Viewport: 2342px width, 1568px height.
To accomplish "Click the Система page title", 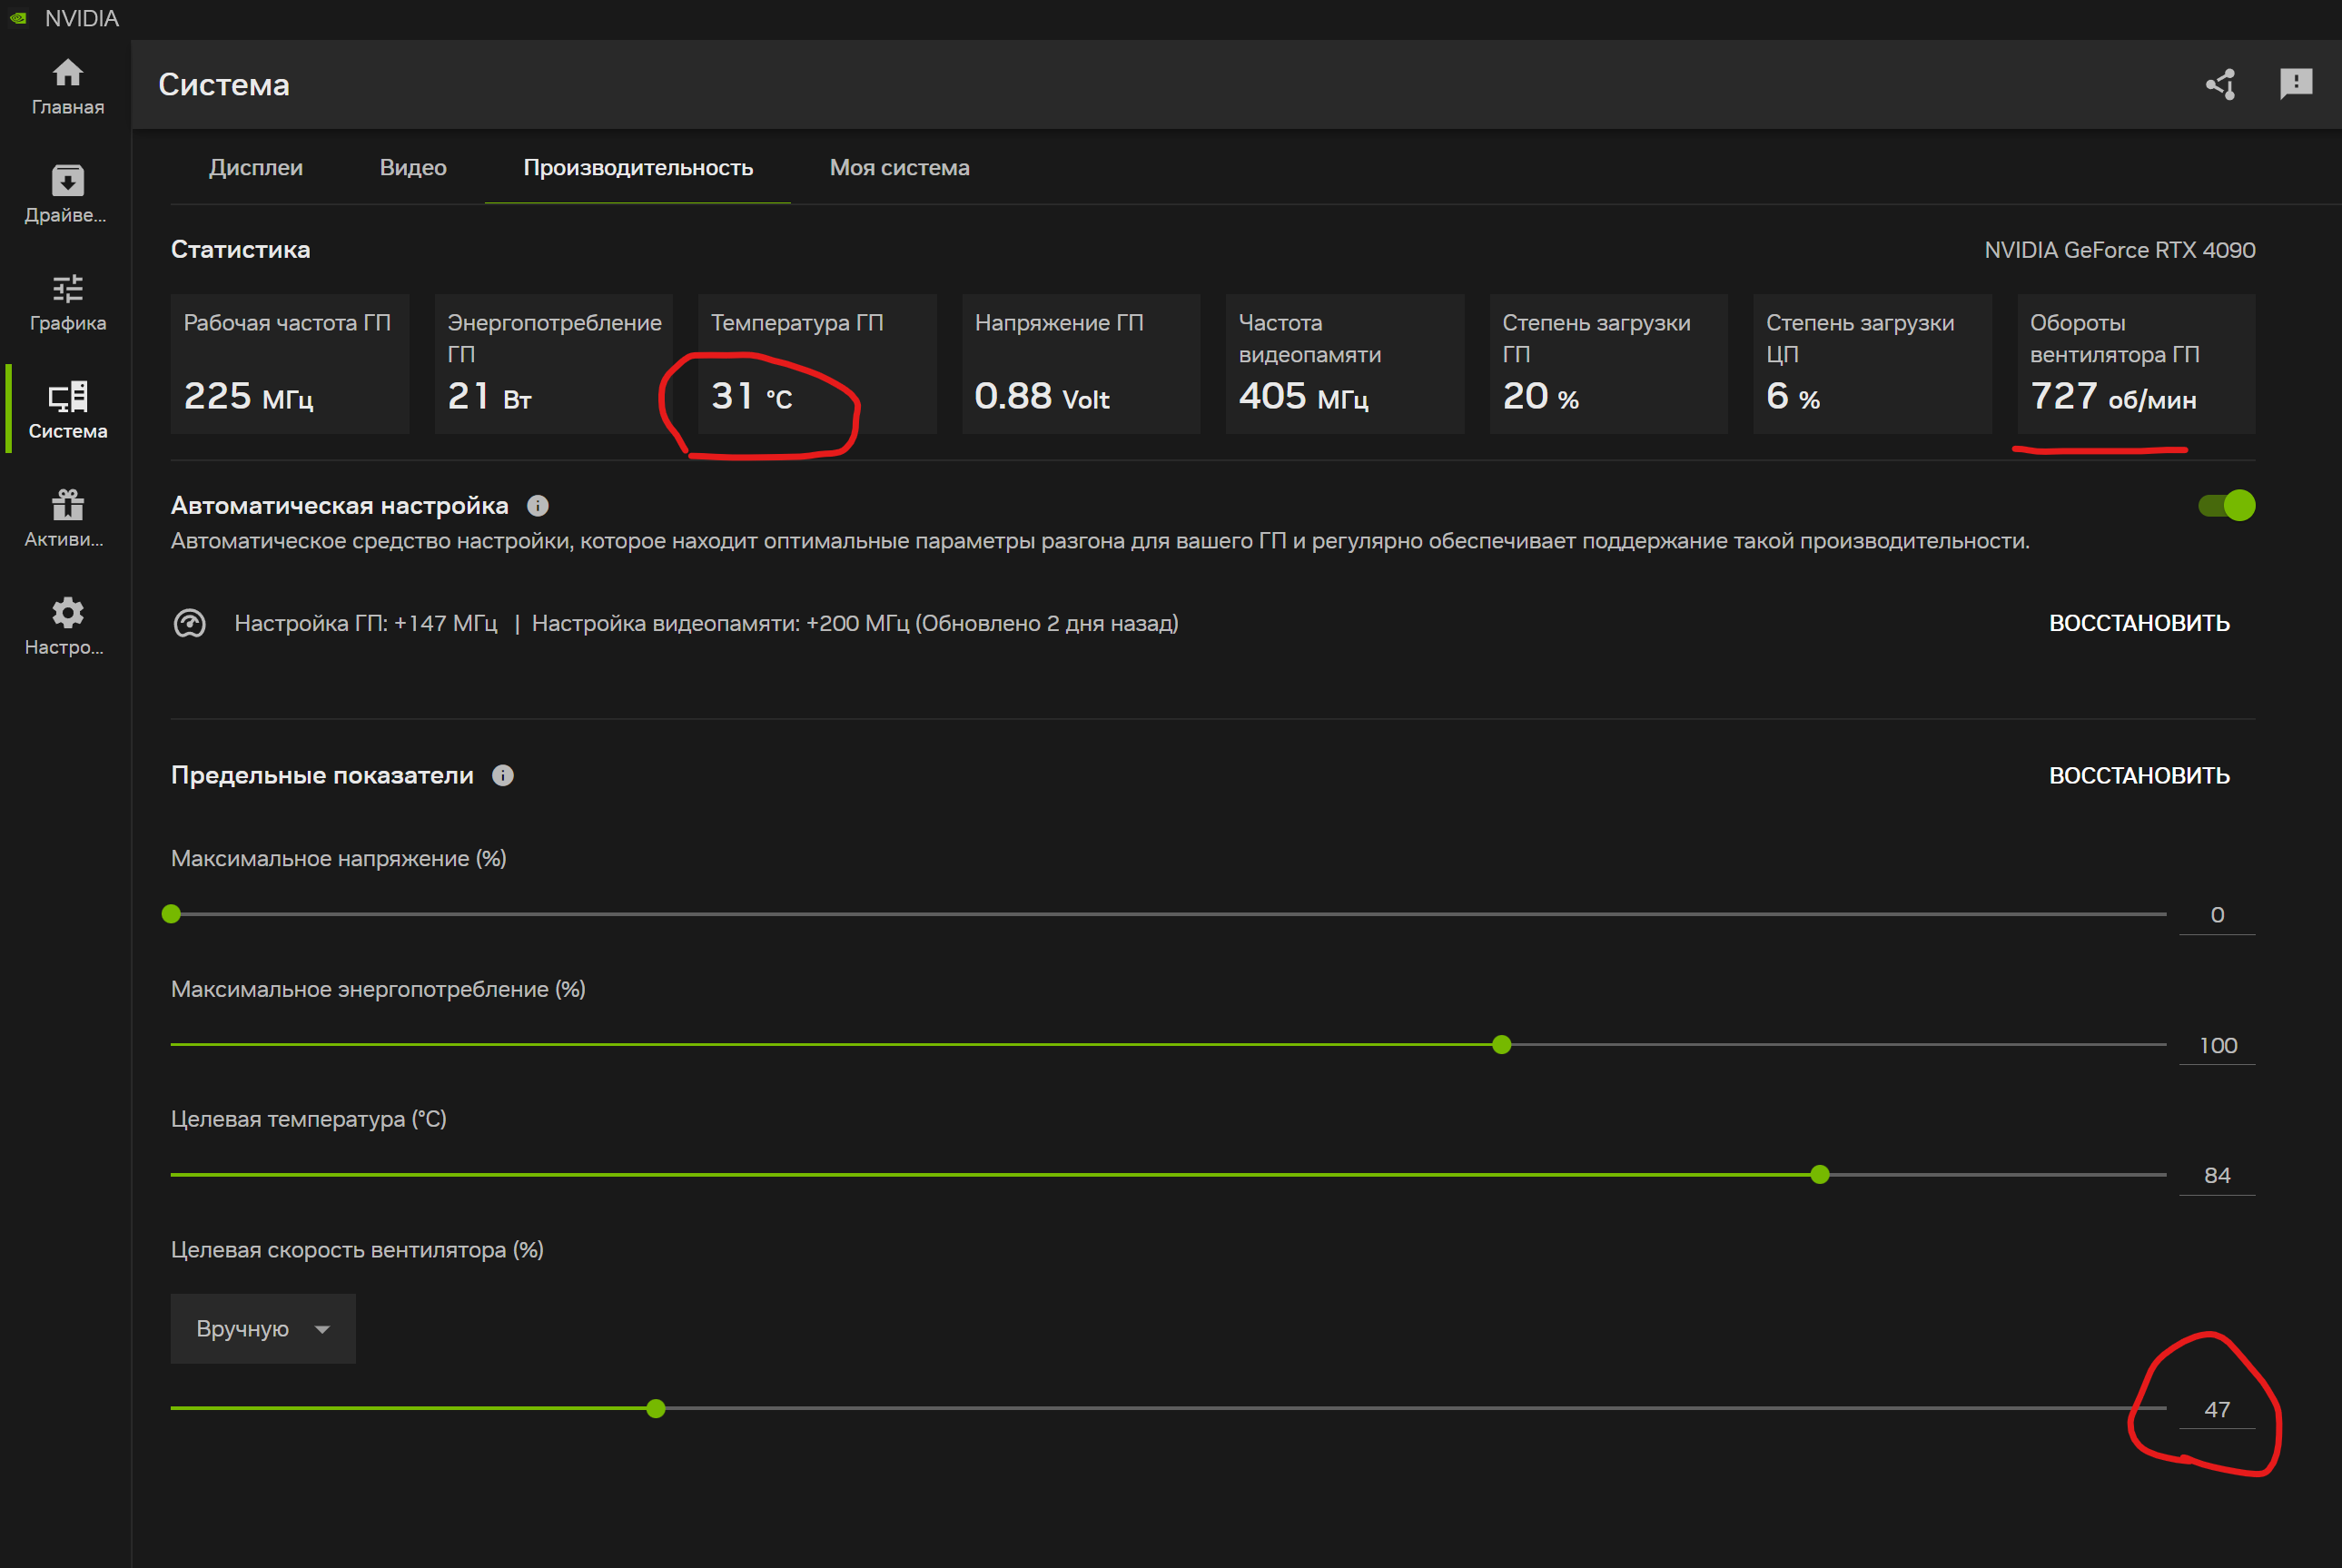I will [x=224, y=85].
